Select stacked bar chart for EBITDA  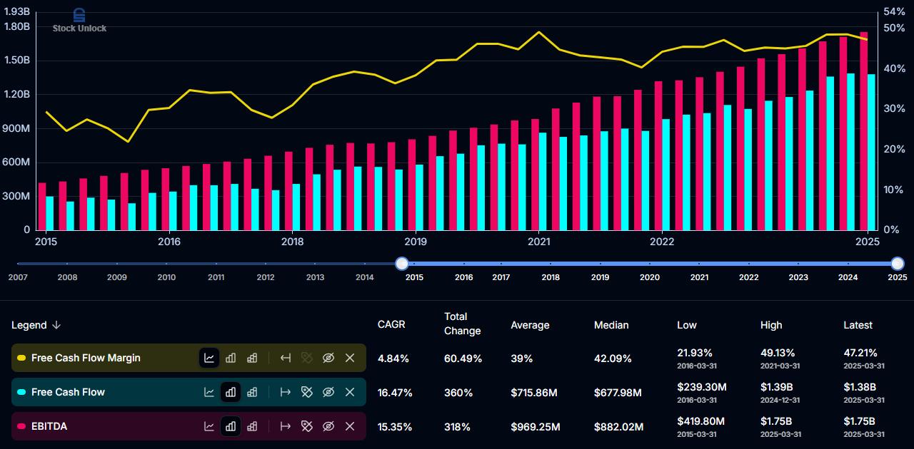click(x=252, y=426)
